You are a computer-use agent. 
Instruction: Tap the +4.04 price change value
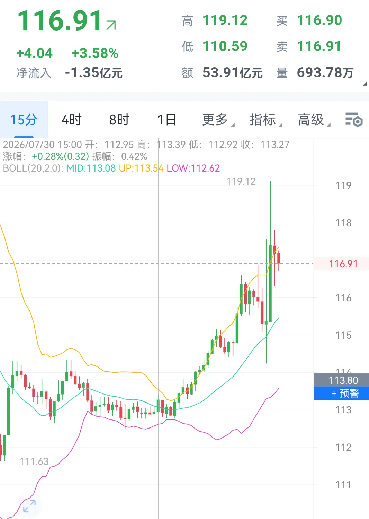35,53
